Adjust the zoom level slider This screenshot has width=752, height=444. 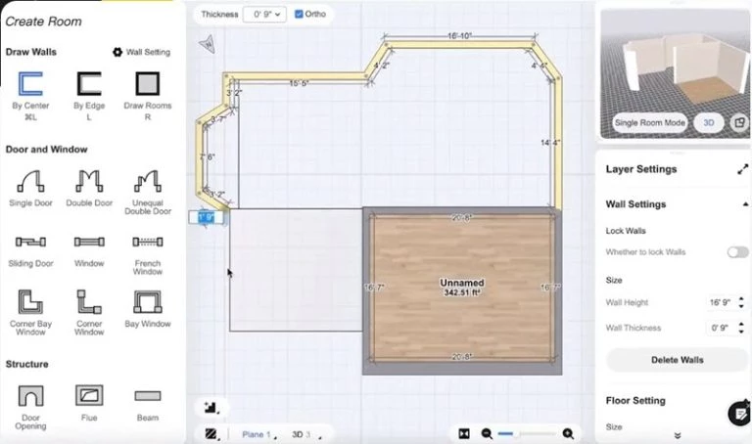(x=528, y=434)
